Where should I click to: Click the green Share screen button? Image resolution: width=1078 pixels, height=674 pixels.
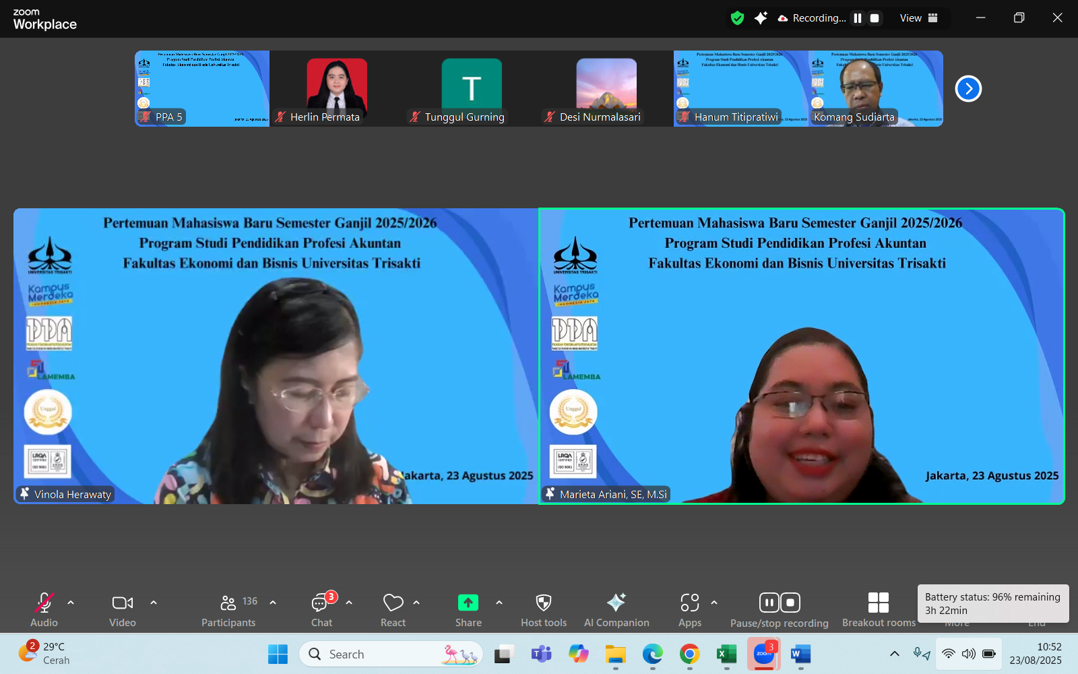point(468,609)
